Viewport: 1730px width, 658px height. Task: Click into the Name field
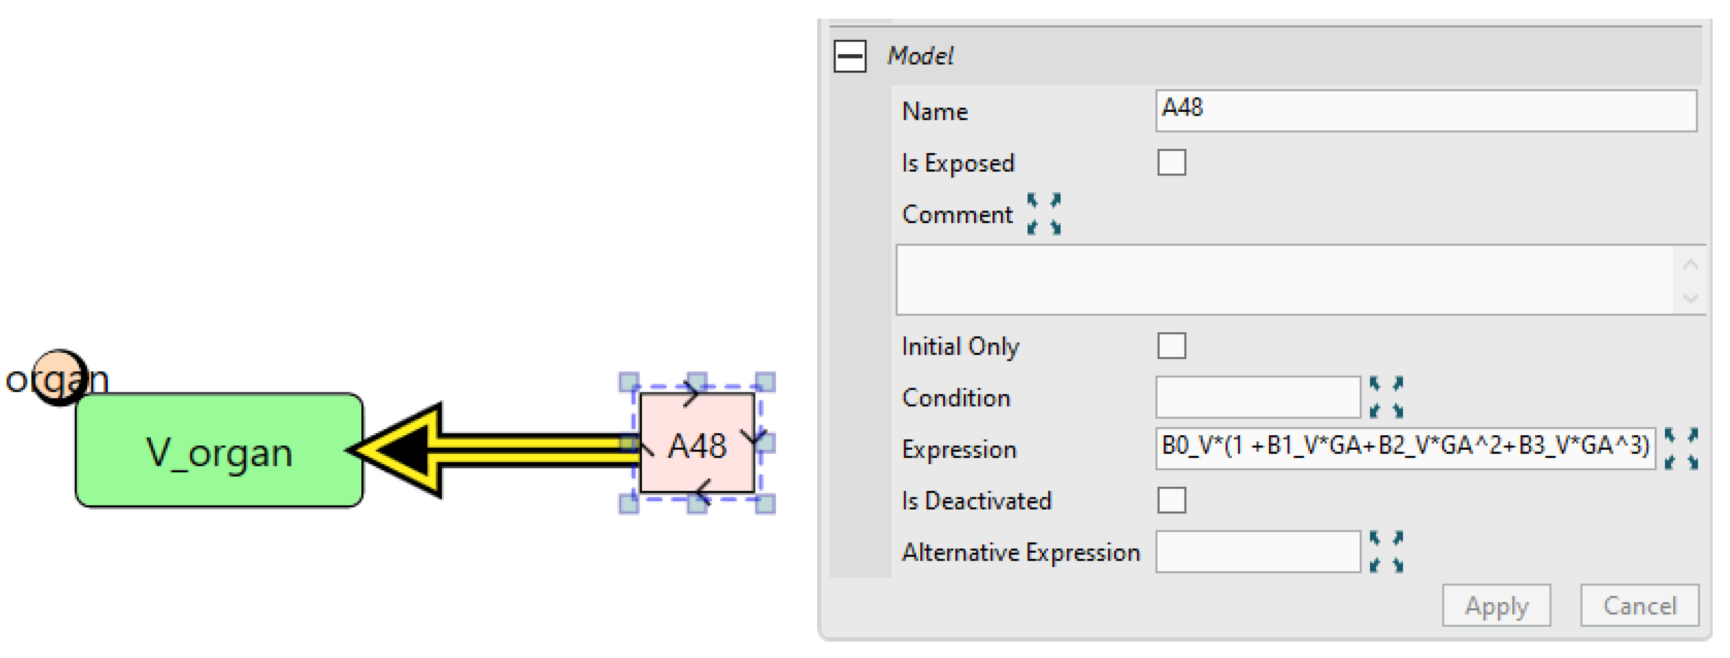coord(1425,110)
